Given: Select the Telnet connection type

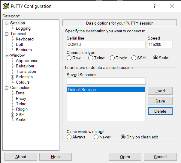Looking at the screenshot, I should [x=91, y=58].
